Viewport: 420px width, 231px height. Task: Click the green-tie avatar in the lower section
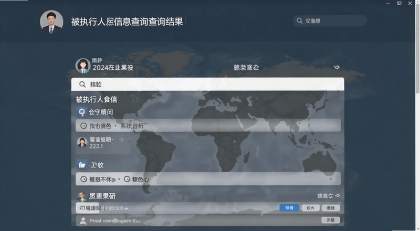click(82, 196)
